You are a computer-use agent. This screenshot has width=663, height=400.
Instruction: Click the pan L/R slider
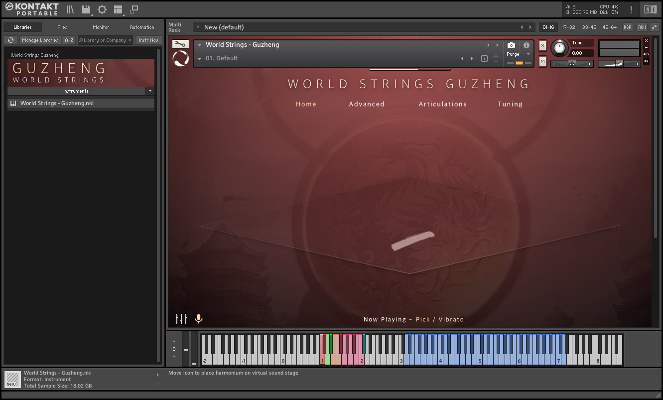coord(572,64)
